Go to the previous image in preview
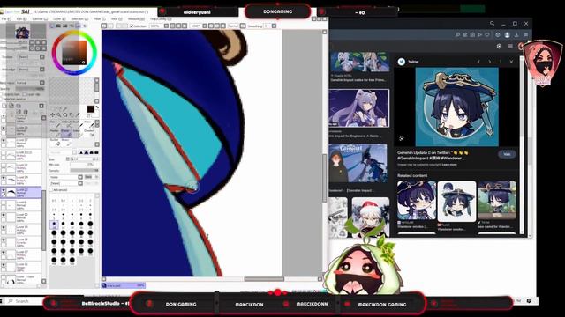The width and height of the screenshot is (565, 317). click(478, 62)
